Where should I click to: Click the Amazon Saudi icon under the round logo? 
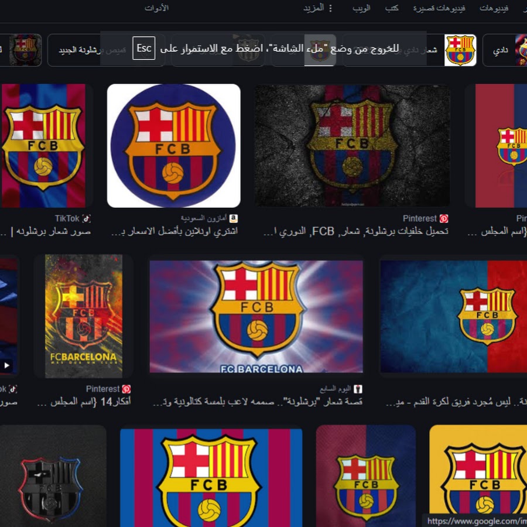click(x=234, y=218)
